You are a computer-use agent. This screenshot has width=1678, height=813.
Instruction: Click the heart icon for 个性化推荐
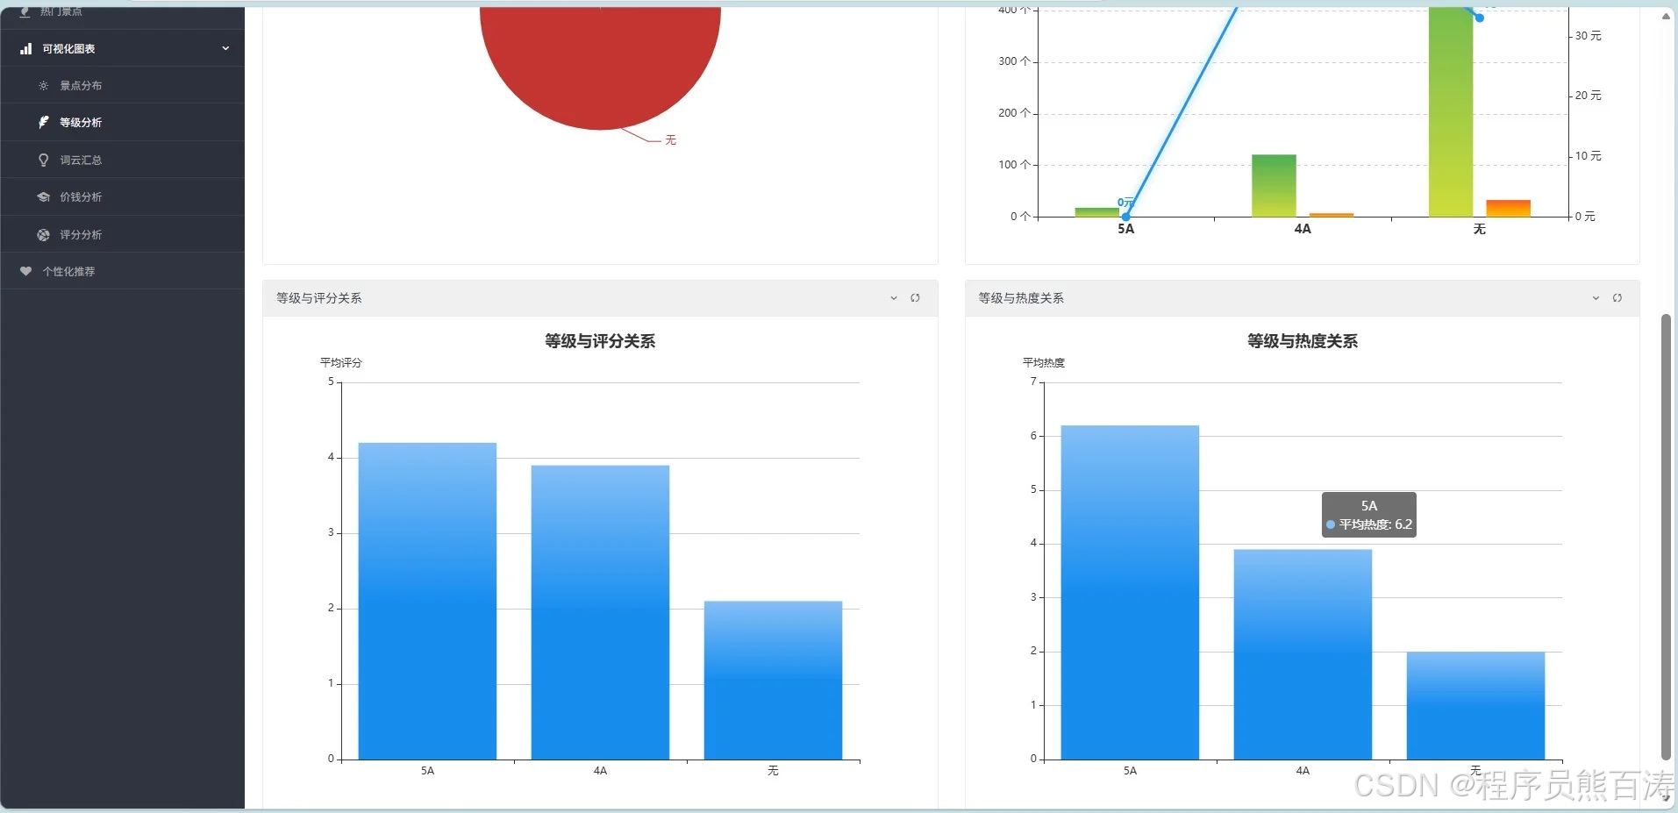click(25, 271)
